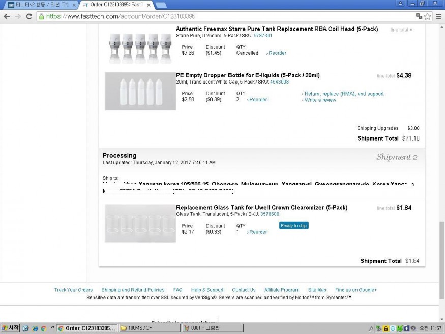This screenshot has width=445, height=334.
Task: Launch Show Desktop from quick launch
Action: pyautogui.click(x=25, y=328)
